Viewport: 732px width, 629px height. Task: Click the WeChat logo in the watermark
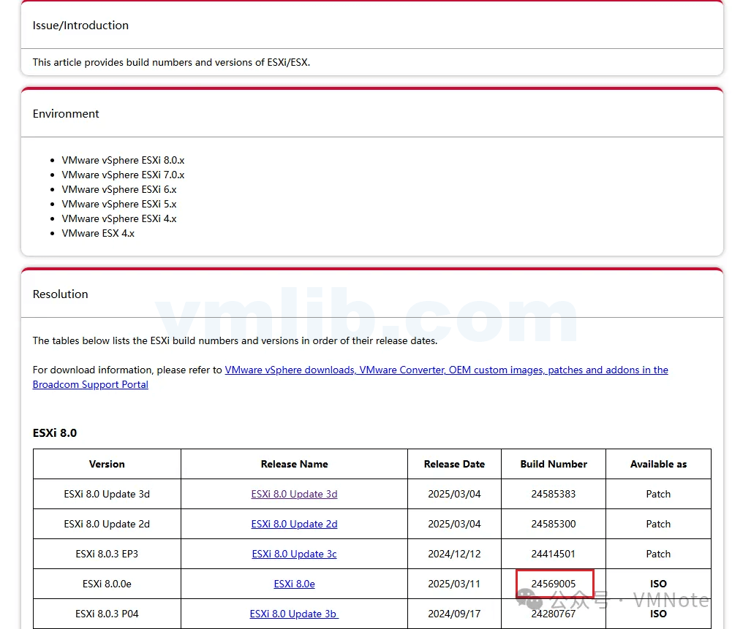[x=530, y=601]
